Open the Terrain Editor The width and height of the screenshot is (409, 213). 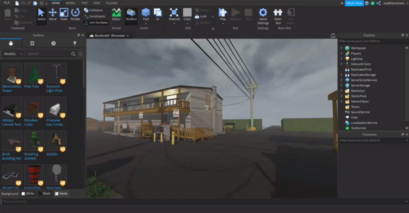[x=116, y=15]
